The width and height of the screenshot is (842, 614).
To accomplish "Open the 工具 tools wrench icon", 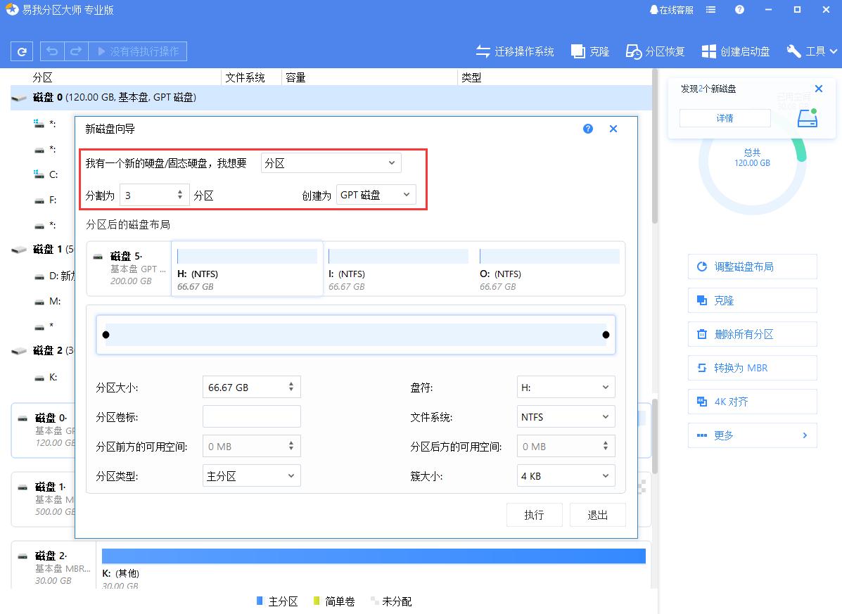I will [x=793, y=51].
